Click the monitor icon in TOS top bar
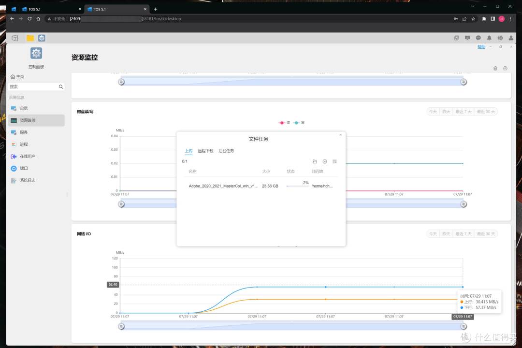522x348 pixels. pos(467,38)
